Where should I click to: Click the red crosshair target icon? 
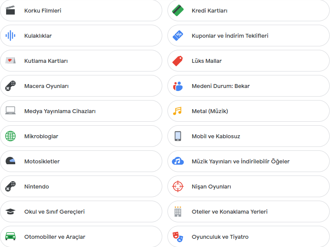click(x=178, y=186)
